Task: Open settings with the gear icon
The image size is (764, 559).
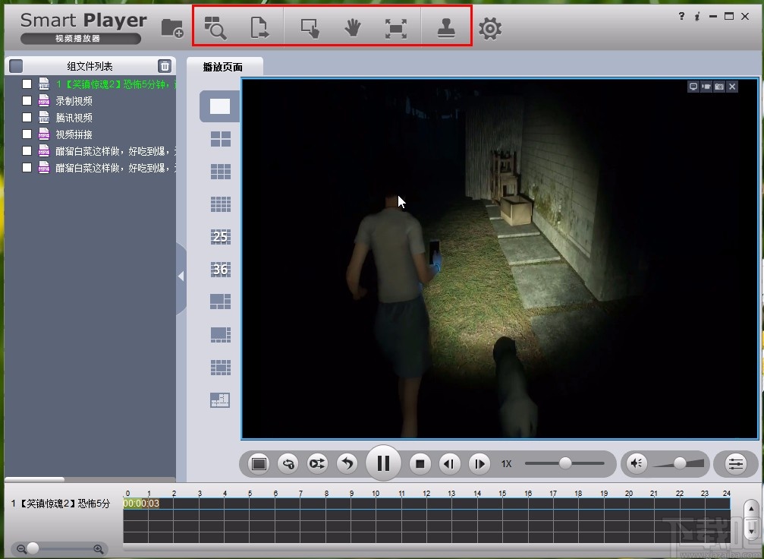Action: point(490,30)
